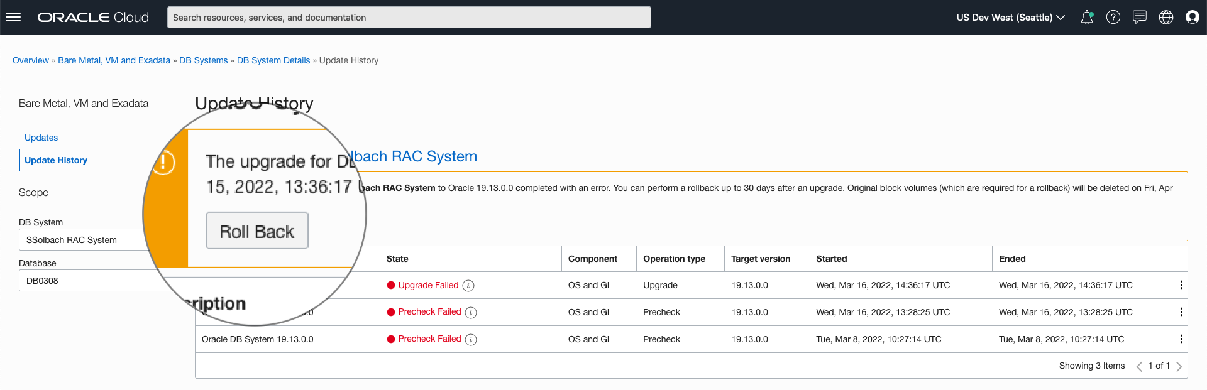Open Bare Metal, VM and Exadata breadcrumb
The width and height of the screenshot is (1207, 390).
coord(114,60)
